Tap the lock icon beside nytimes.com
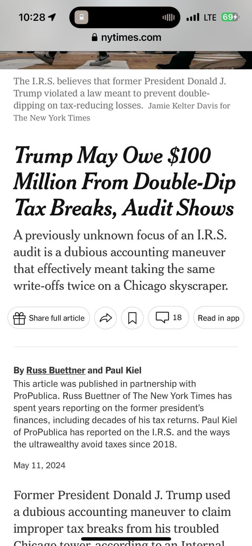 [94, 37]
